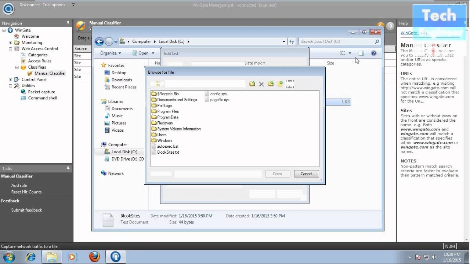Screen dimensions: 470x264
Task: Click Computer in the Explorer address breadcrumb
Action: coord(141,41)
